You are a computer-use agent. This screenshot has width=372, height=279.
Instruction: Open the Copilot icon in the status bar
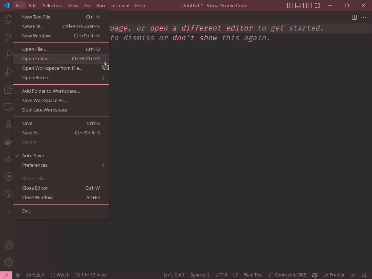[315, 275]
